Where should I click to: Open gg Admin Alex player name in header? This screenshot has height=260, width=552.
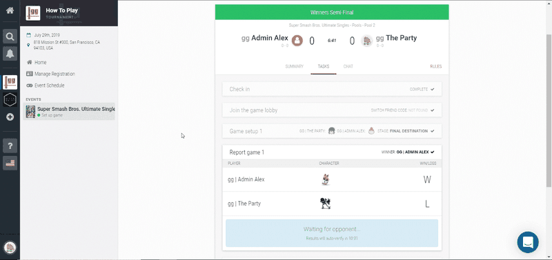[265, 38]
